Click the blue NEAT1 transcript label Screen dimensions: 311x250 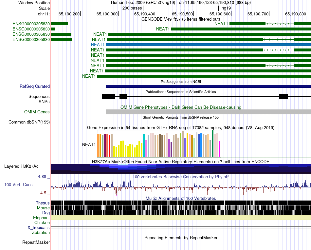pyautogui.click(x=98, y=45)
